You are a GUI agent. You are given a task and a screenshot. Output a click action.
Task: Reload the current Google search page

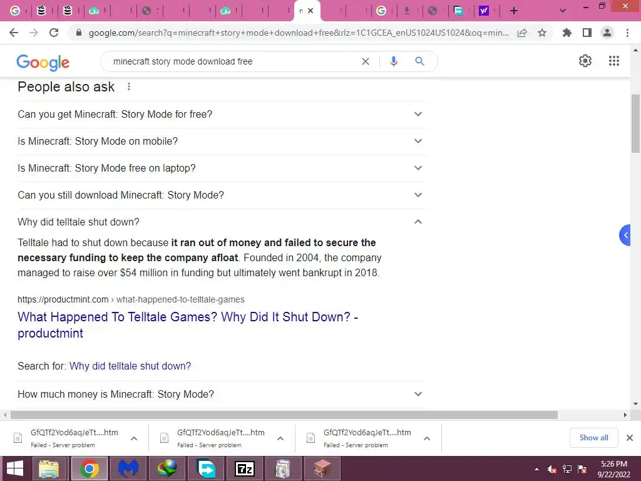54,33
